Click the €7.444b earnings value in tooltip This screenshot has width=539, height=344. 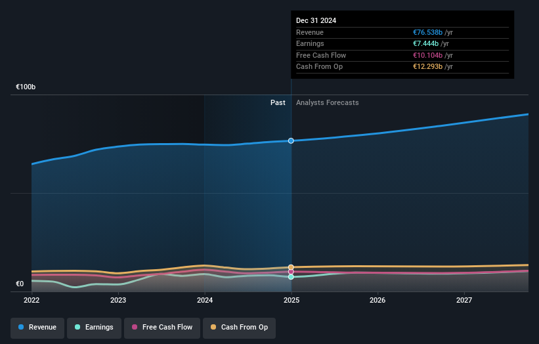(x=425, y=43)
